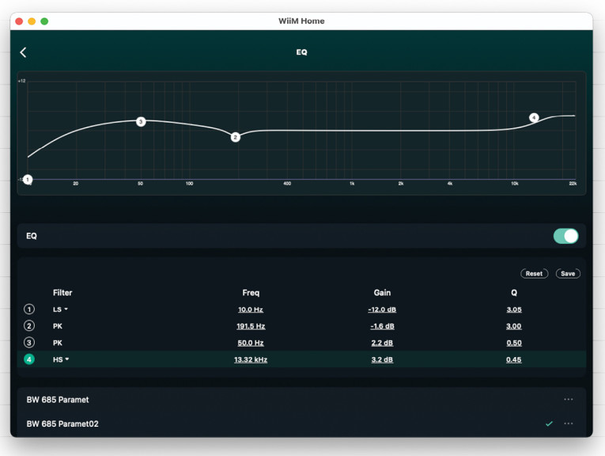Open options for BW 685 Paramet preset

(x=568, y=400)
